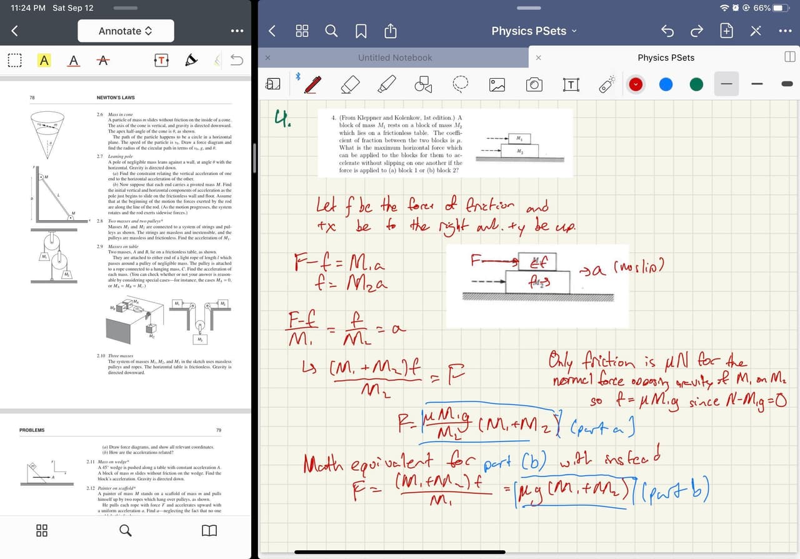This screenshot has width=800, height=559.
Task: Select the Shapes tool
Action: [x=424, y=84]
